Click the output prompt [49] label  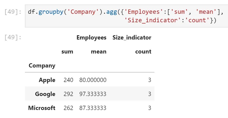pos(13,37)
